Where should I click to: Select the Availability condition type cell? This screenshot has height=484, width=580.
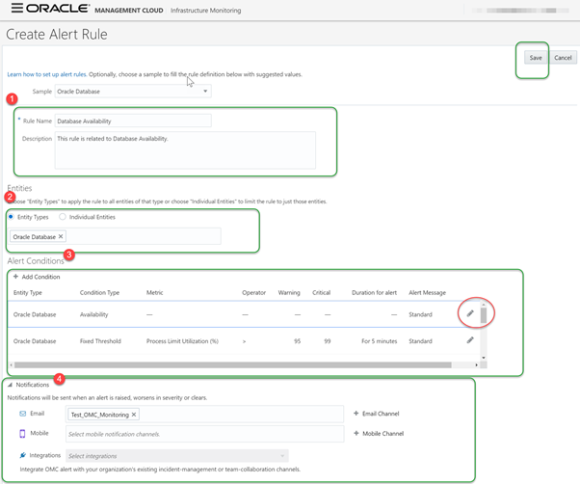click(94, 314)
